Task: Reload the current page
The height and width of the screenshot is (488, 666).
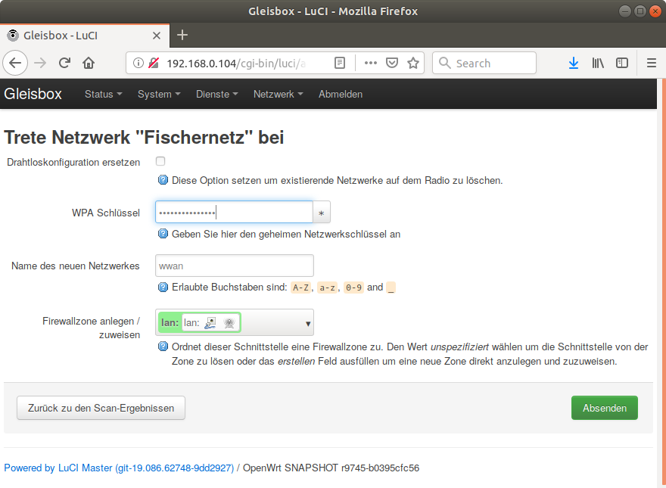Action: click(x=64, y=63)
